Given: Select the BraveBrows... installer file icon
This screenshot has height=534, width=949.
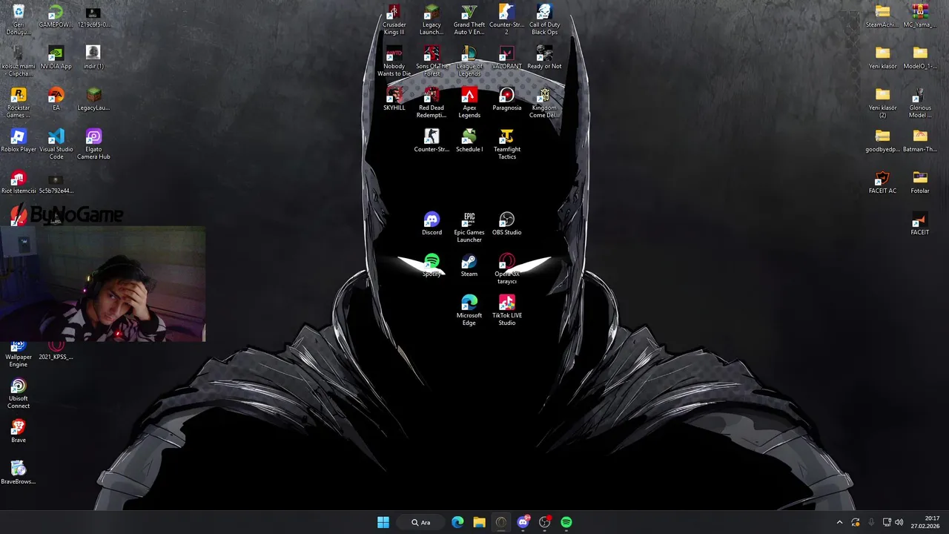Looking at the screenshot, I should click(19, 472).
